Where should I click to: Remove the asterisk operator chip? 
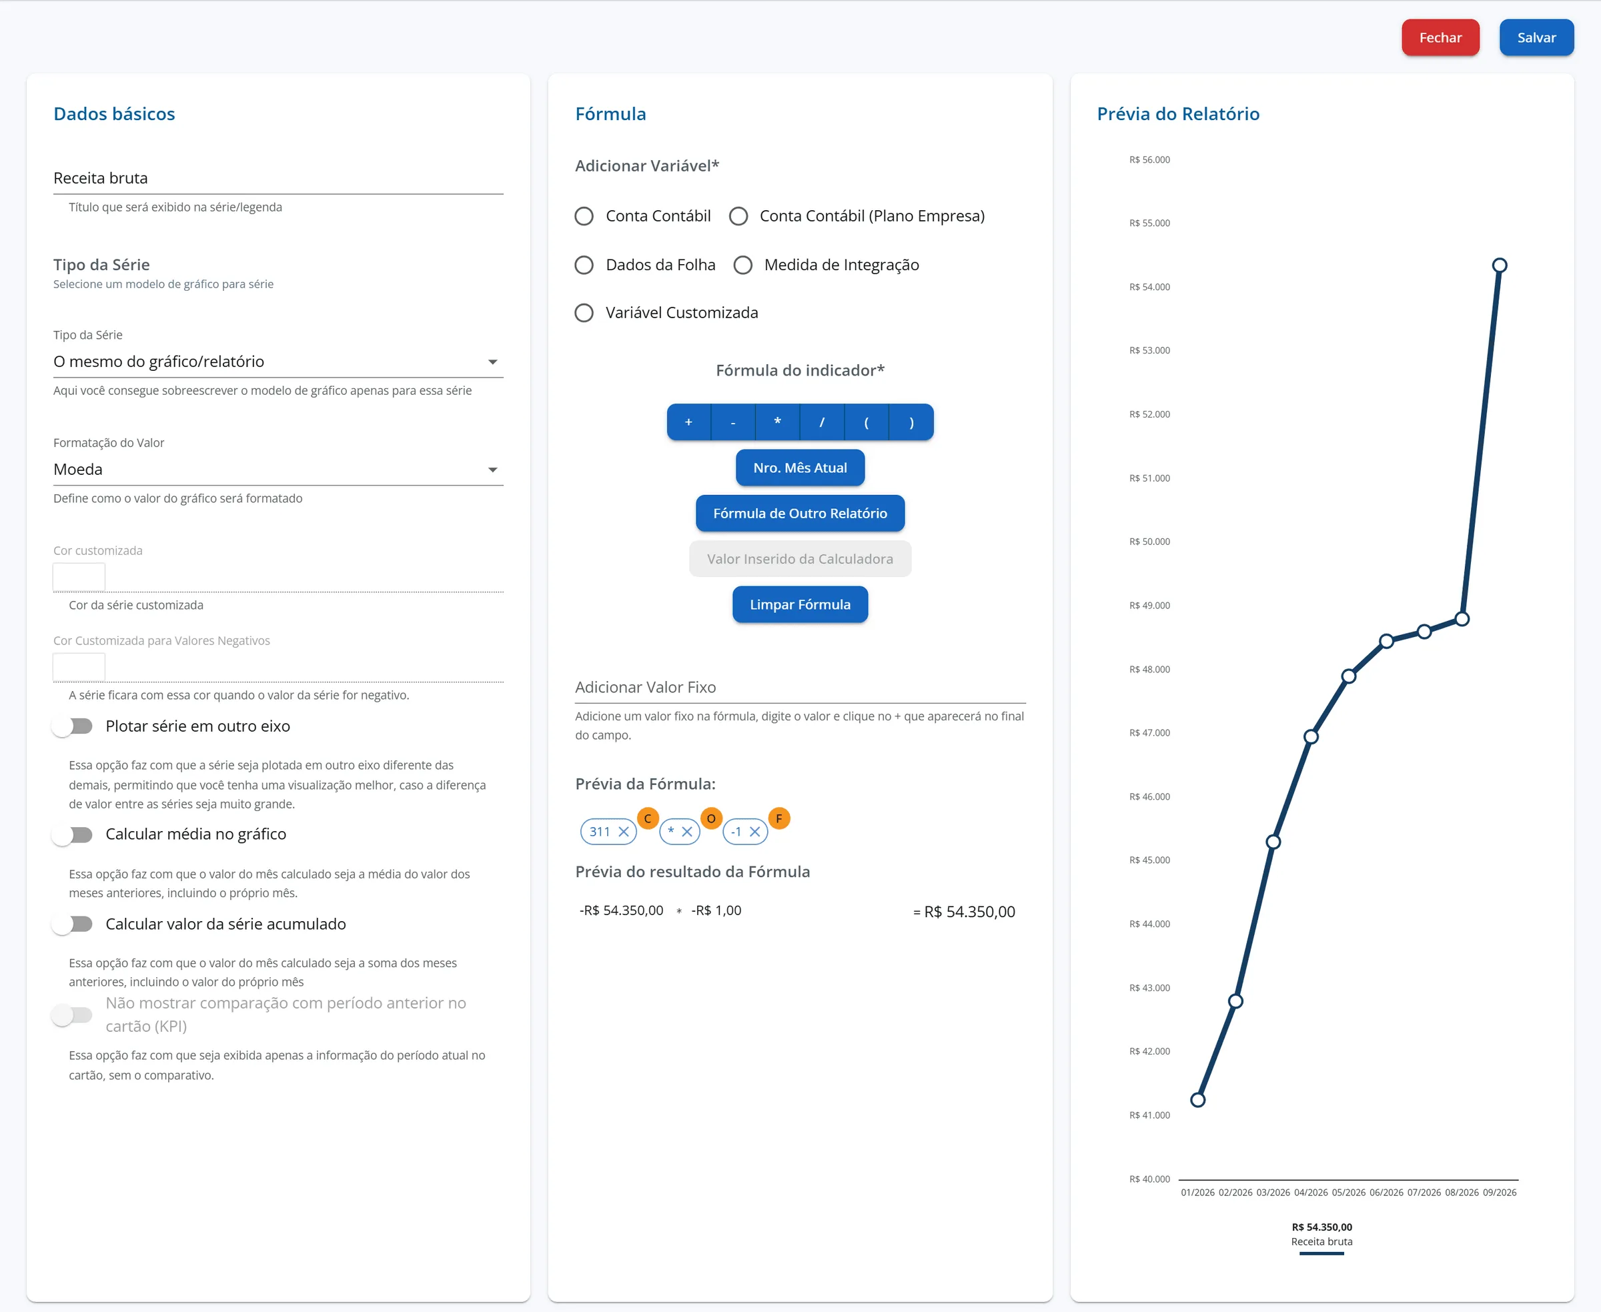687,831
